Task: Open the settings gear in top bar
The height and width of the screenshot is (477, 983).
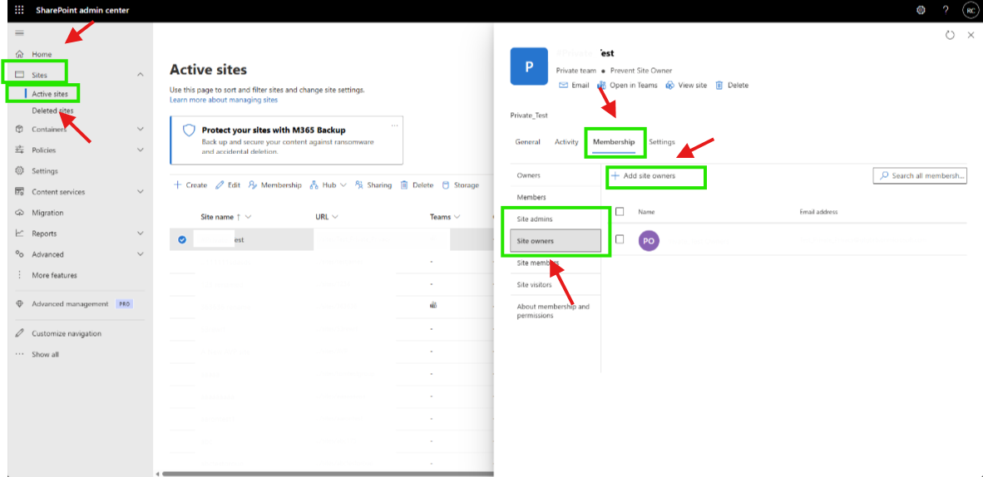Action: (921, 10)
